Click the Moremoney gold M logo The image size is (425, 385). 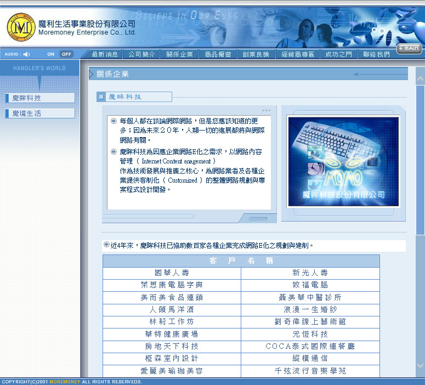21,27
